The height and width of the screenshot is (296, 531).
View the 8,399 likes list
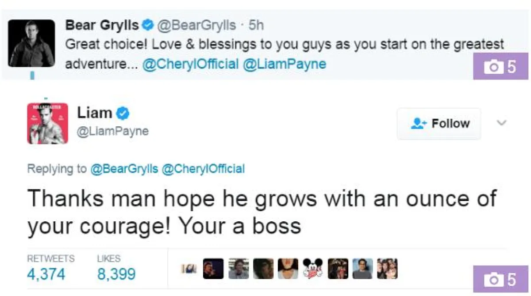pos(116,273)
